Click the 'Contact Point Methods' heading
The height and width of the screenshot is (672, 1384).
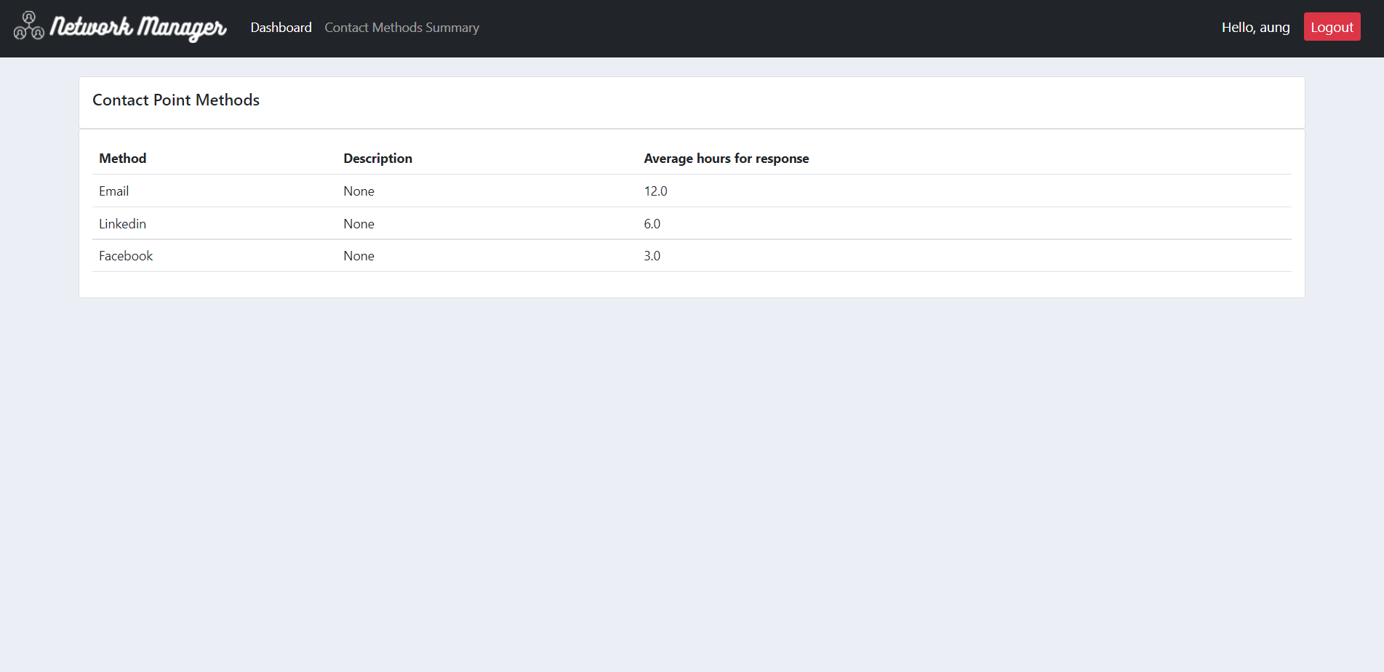pos(176,100)
